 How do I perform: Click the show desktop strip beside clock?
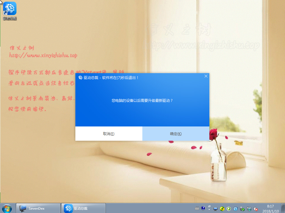click(283, 208)
